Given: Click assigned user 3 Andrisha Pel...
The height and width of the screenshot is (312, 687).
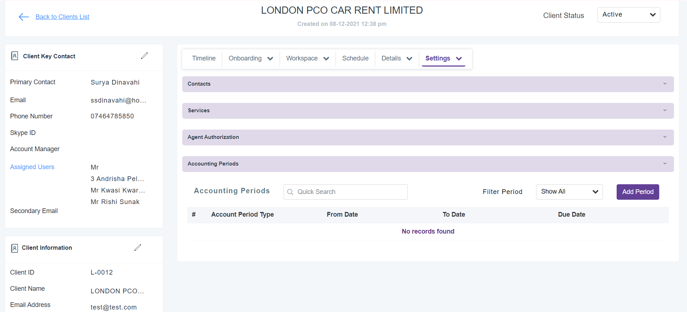Looking at the screenshot, I should tap(117, 179).
